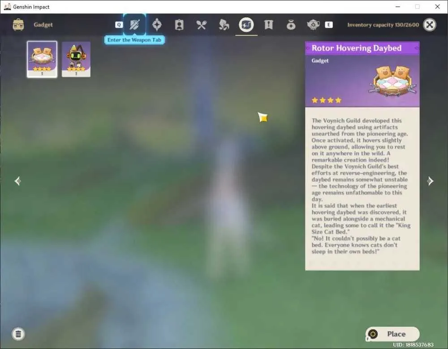Viewport: 448px width, 349px height.
Task: Select the highlighted Gadget tab icon
Action: point(246,25)
